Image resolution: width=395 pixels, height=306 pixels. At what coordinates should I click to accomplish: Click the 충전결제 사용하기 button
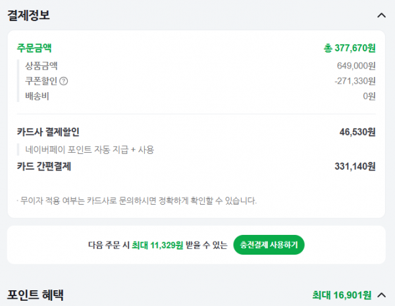pyautogui.click(x=269, y=245)
